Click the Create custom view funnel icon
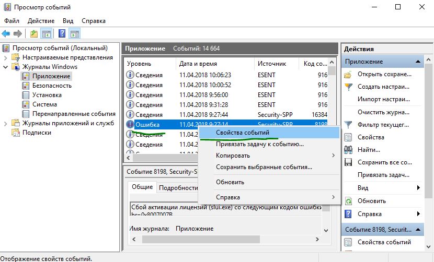 pyautogui.click(x=348, y=87)
